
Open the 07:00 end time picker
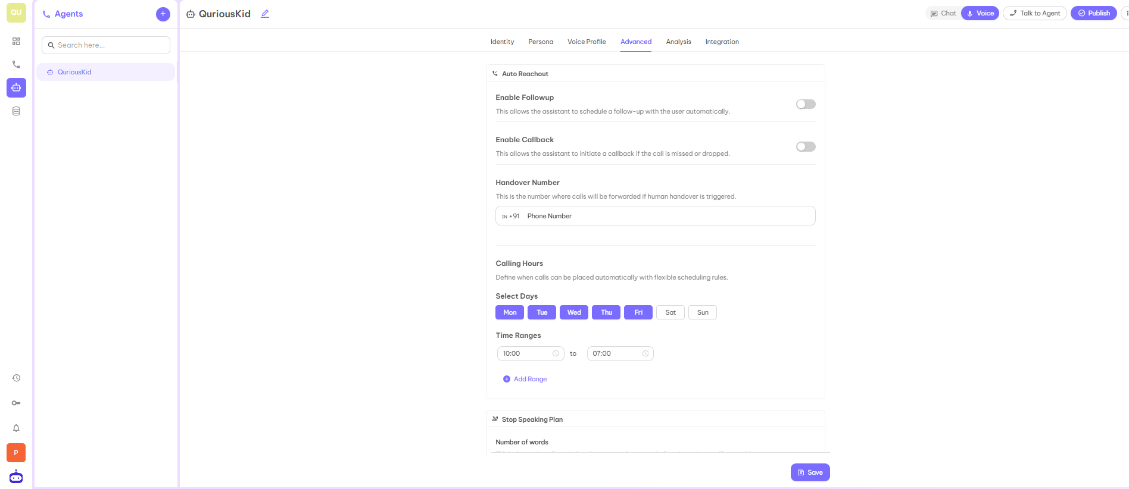click(620, 353)
